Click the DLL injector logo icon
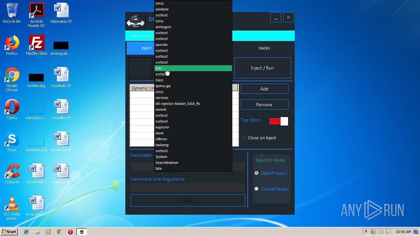Viewport: 420px width, 236px height. pos(136,22)
